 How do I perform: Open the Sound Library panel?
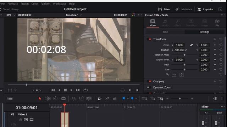click(10, 9)
